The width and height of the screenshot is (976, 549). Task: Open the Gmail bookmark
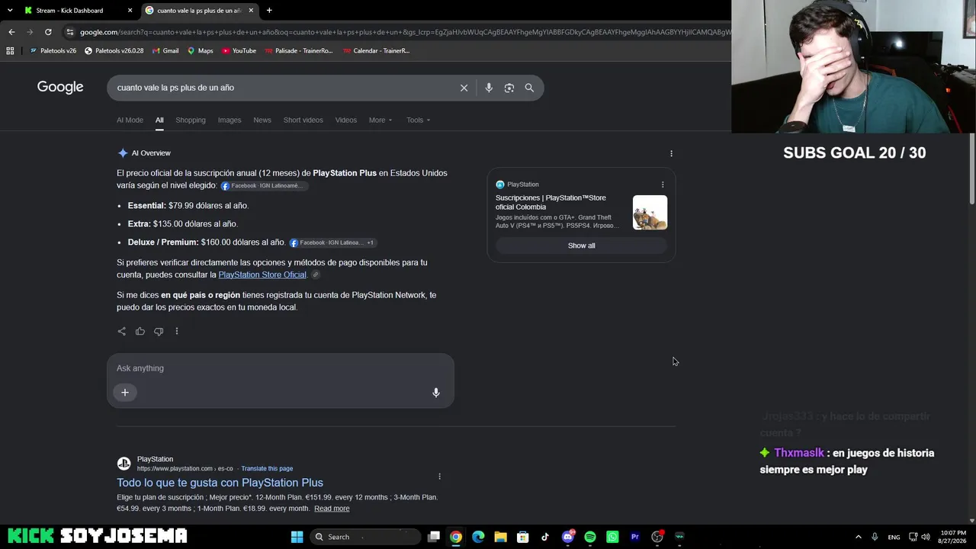(165, 51)
